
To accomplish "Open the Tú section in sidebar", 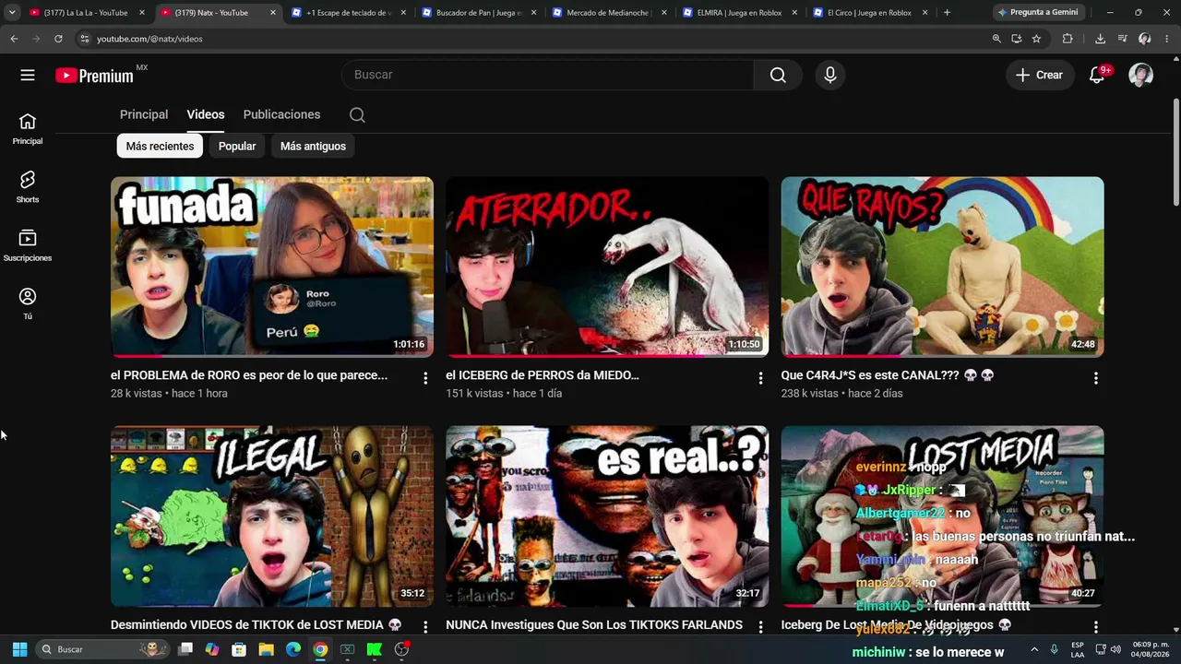I will tap(28, 303).
